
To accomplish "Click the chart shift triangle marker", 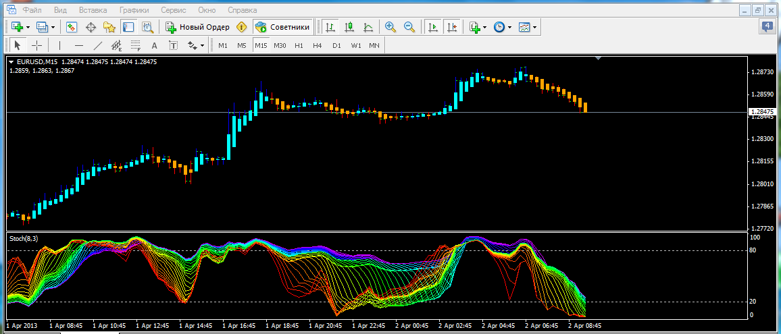I will (599, 59).
